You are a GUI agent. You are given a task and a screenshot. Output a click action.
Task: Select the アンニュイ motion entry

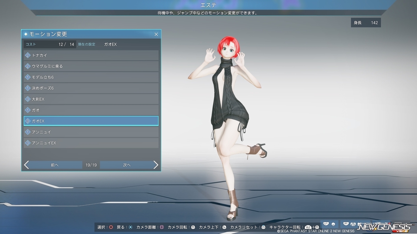coord(91,132)
